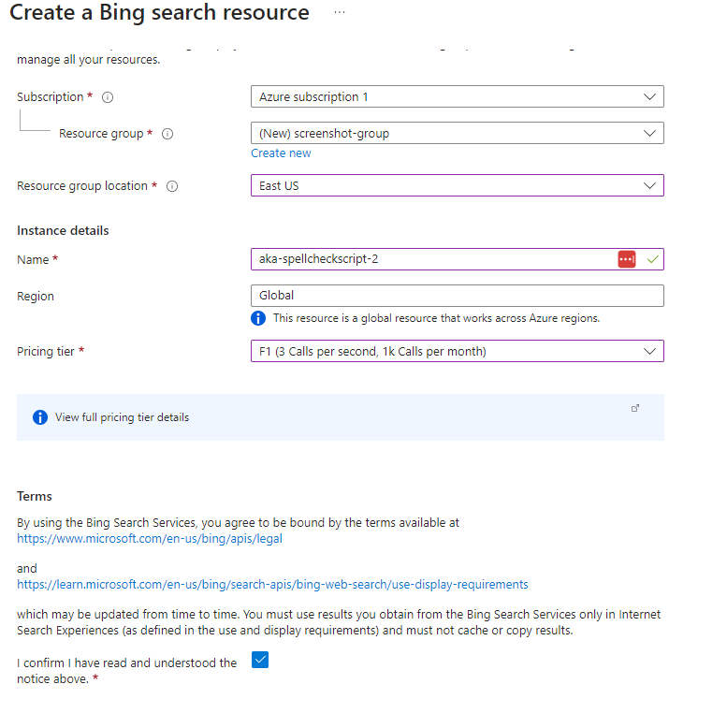The height and width of the screenshot is (728, 727).
Task: Open the Pricing tier dropdown
Action: click(457, 351)
